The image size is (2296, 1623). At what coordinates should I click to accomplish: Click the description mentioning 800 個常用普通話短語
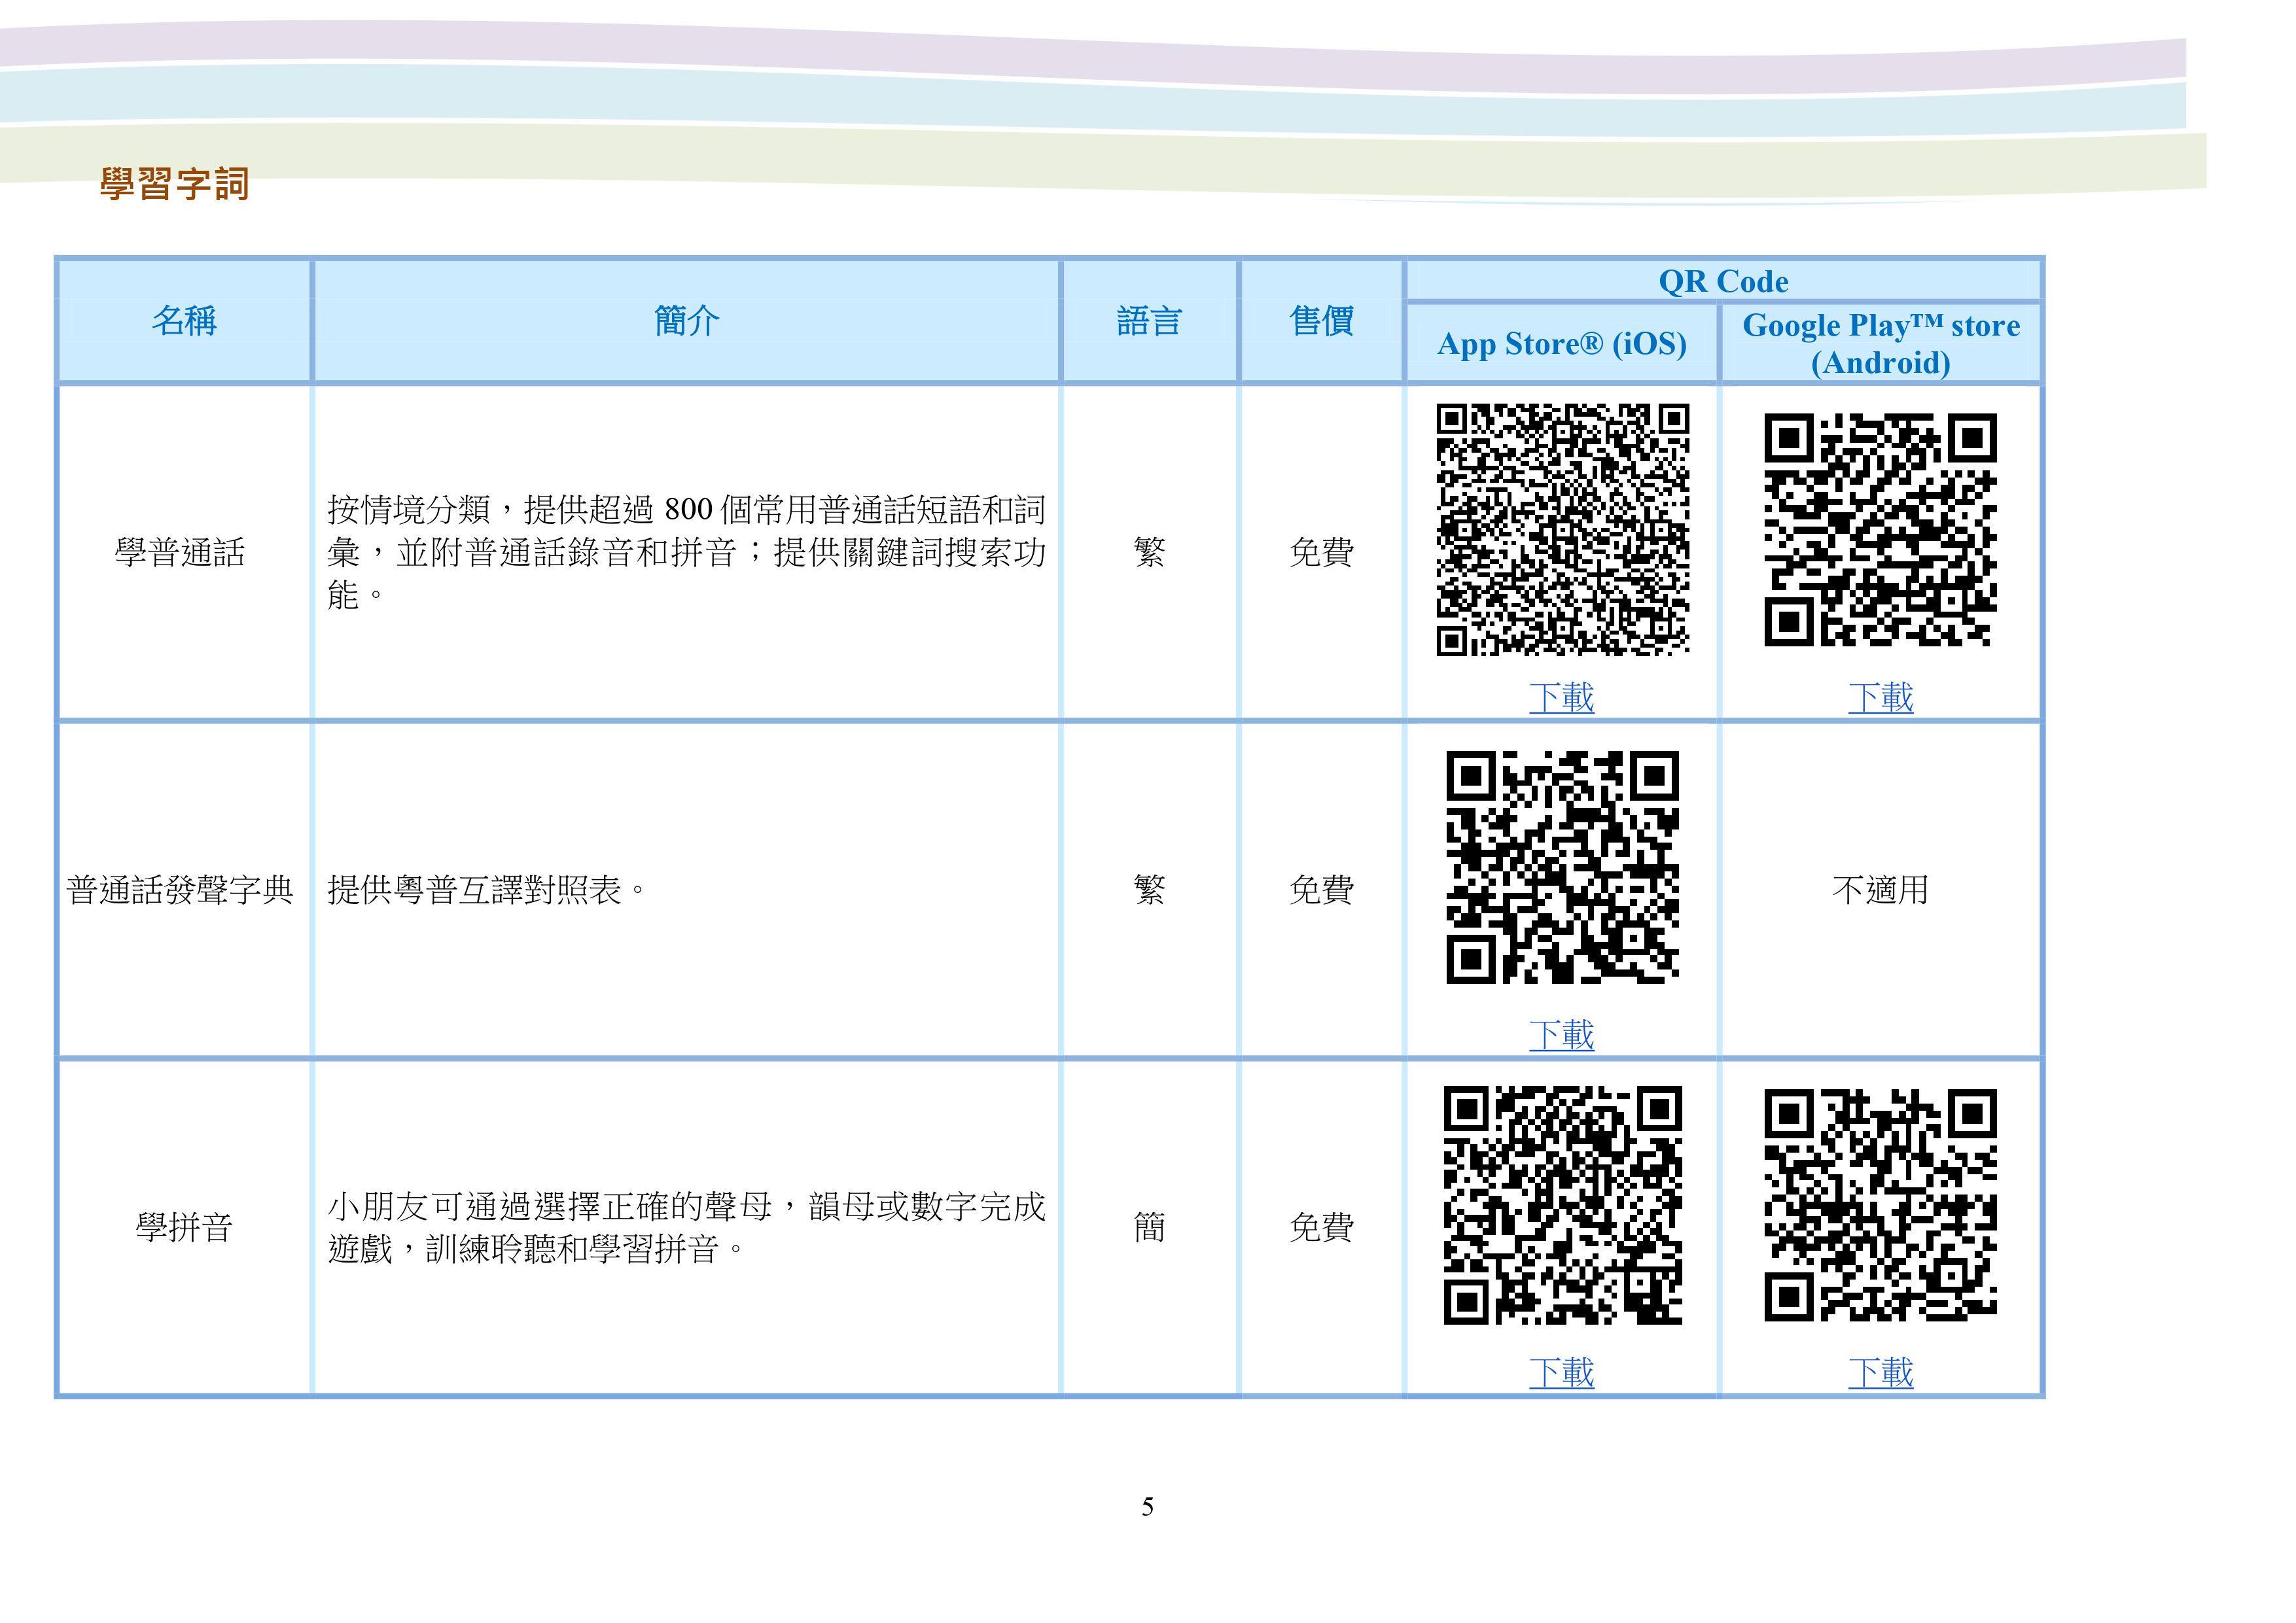point(686,552)
